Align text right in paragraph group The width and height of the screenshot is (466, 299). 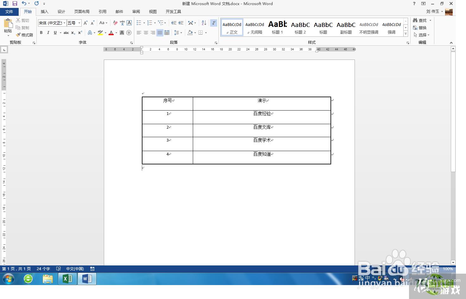point(153,33)
